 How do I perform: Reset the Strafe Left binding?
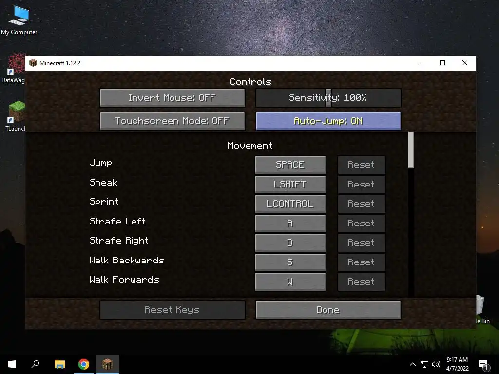361,223
